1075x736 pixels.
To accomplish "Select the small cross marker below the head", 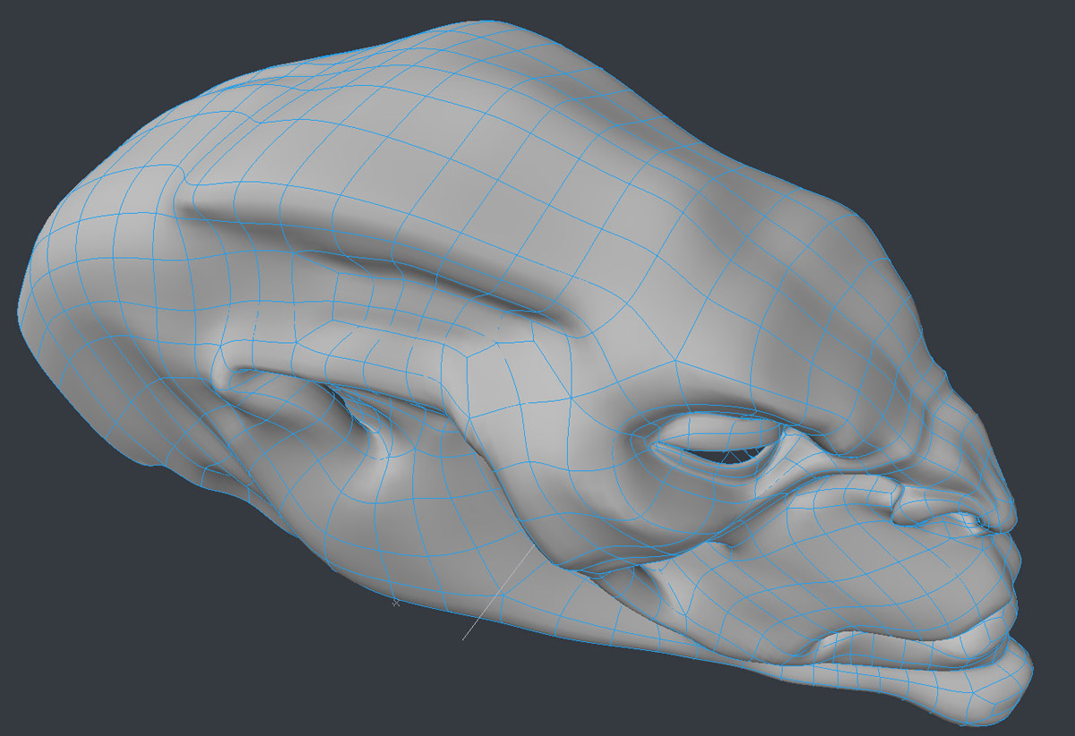I will pos(395,603).
